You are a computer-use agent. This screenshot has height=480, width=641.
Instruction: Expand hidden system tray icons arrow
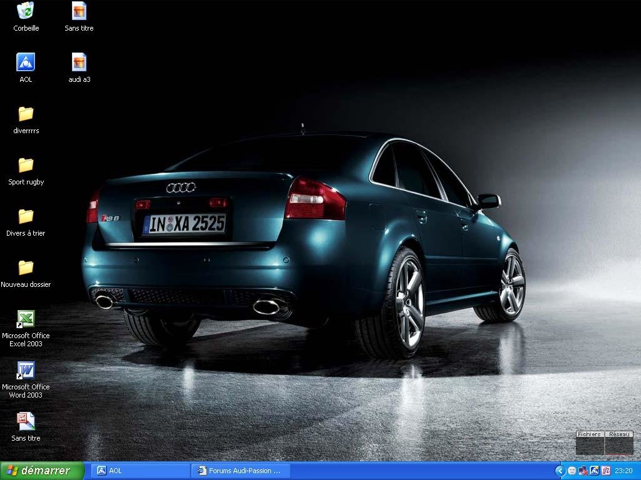pos(560,471)
